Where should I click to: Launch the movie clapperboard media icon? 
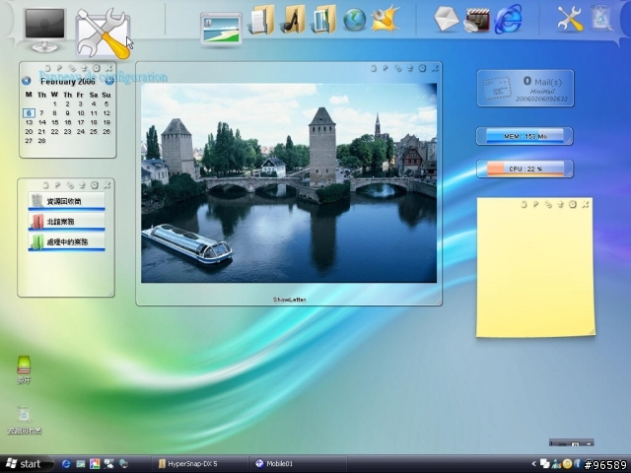point(476,20)
